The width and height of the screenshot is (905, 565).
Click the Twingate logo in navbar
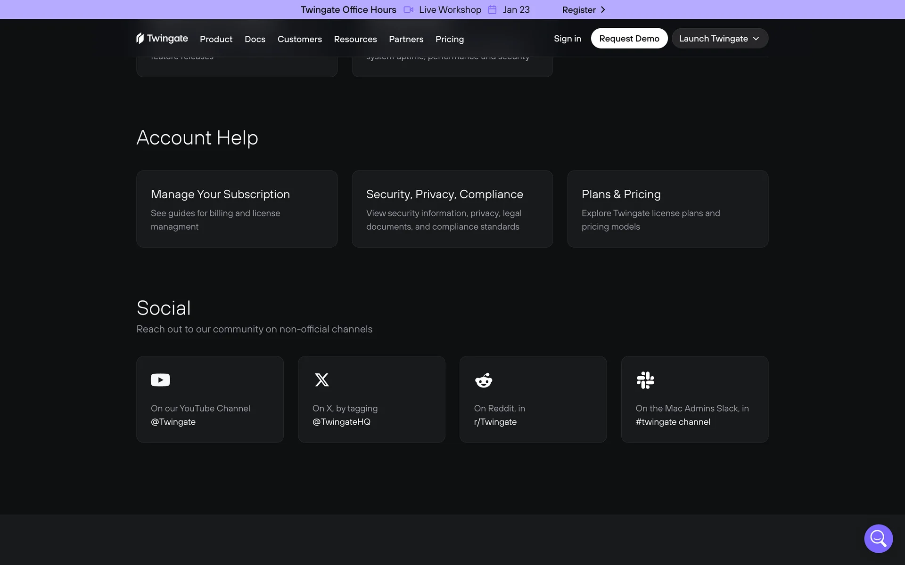[x=162, y=39]
